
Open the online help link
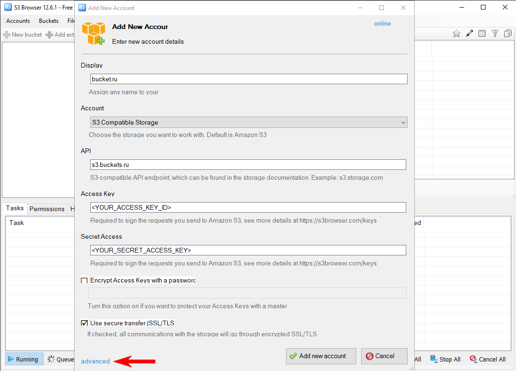pyautogui.click(x=382, y=23)
